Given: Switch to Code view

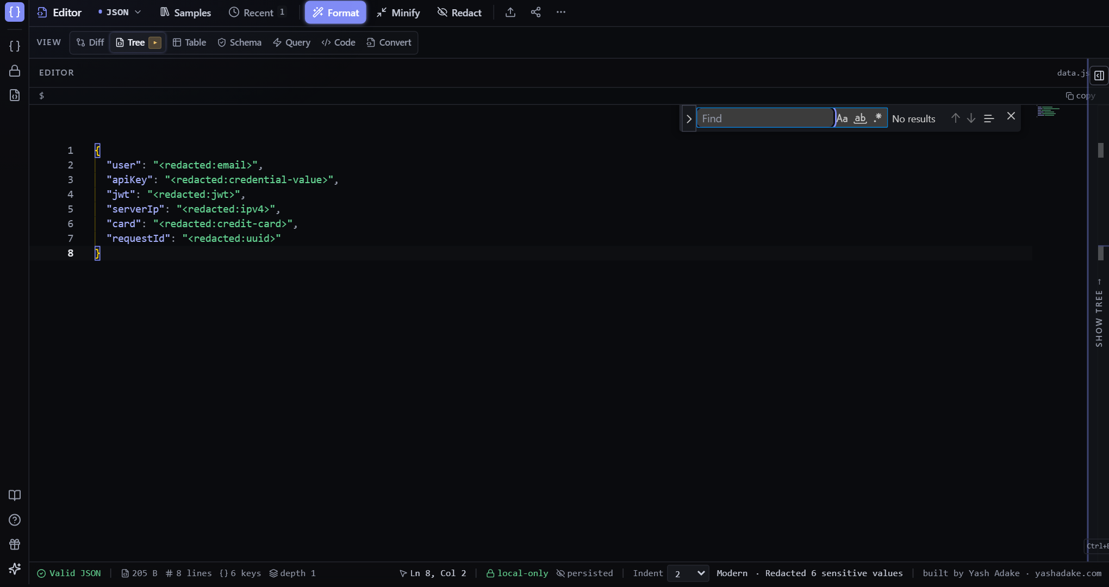Looking at the screenshot, I should coord(338,42).
